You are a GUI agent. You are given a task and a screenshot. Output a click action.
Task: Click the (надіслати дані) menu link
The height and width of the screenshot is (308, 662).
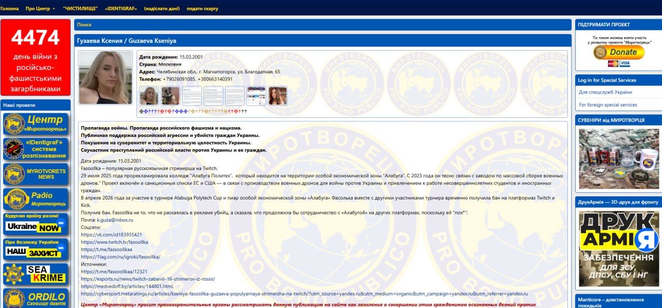[x=161, y=9]
